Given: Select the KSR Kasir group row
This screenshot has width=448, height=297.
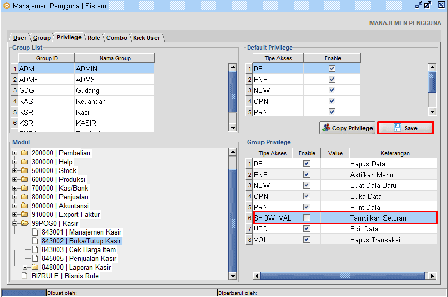Looking at the screenshot, I should [86, 112].
